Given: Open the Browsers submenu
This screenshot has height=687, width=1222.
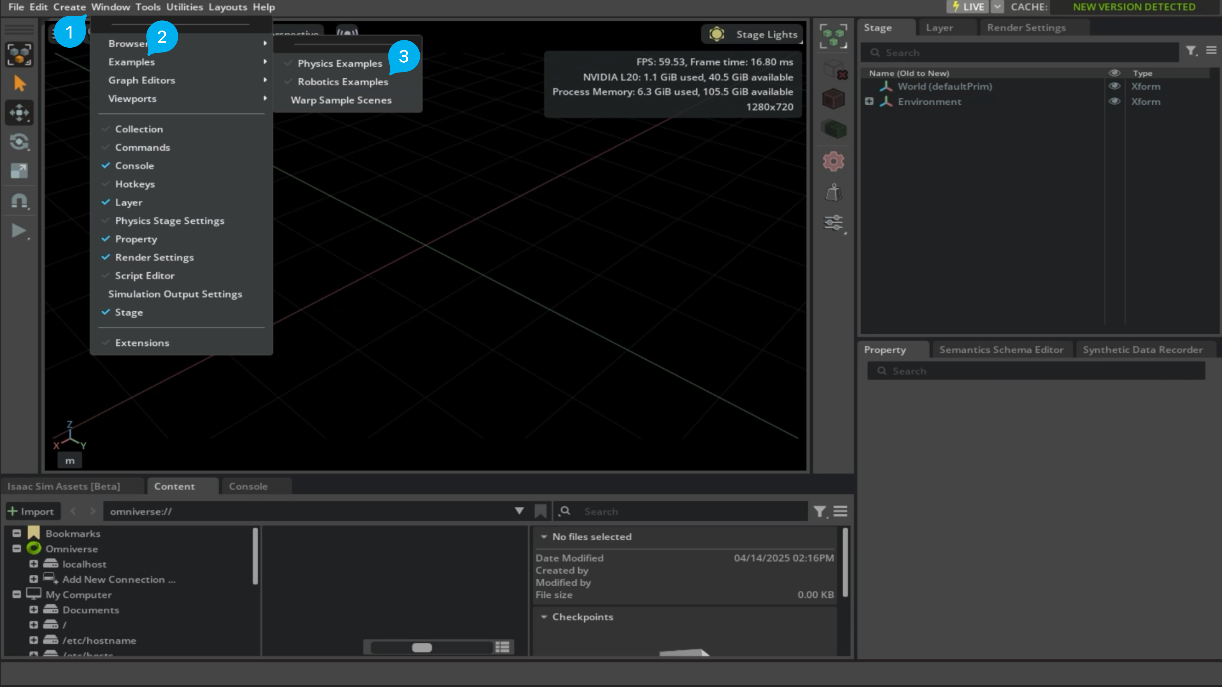Looking at the screenshot, I should [181, 44].
